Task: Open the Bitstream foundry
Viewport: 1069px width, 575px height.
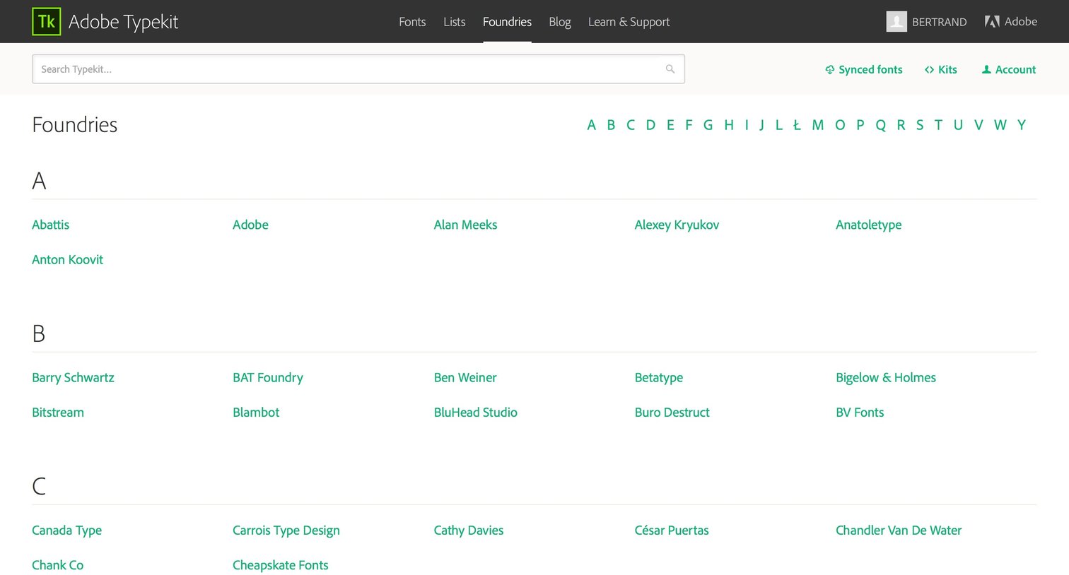Action: [57, 413]
